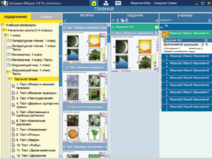This screenshot has height=159, width=212.
Task: Click 'вариант' label in 'ученики' header
Action: pos(166,20)
